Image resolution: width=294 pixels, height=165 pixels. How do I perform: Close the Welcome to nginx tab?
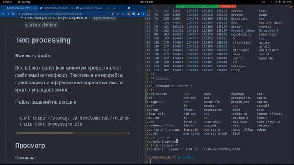coord(108,8)
